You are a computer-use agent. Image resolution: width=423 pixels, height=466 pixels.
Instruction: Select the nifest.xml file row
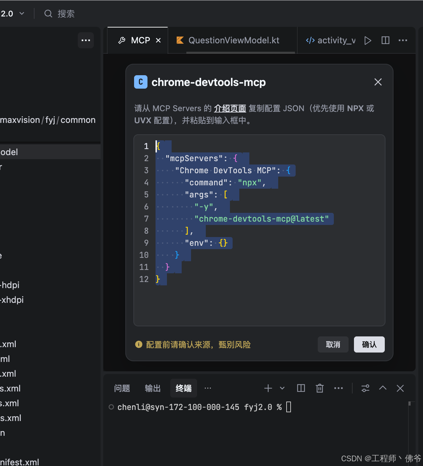pos(50,462)
